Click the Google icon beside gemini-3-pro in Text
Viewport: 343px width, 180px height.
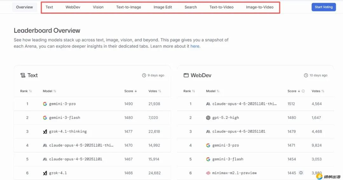pyautogui.click(x=45, y=104)
